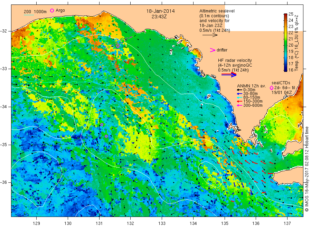The width and height of the screenshot is (311, 228).
Task: Click the colorbar tick label '16'
Action: (291, 70)
